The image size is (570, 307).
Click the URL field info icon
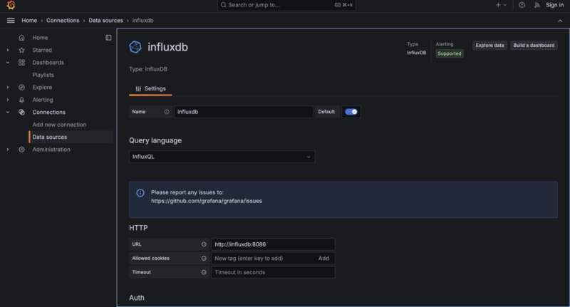[204, 244]
